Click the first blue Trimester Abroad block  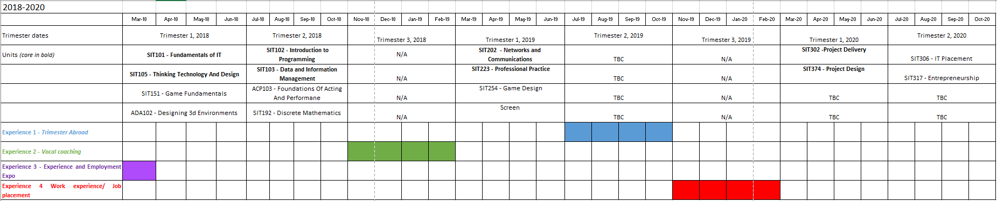[578, 132]
